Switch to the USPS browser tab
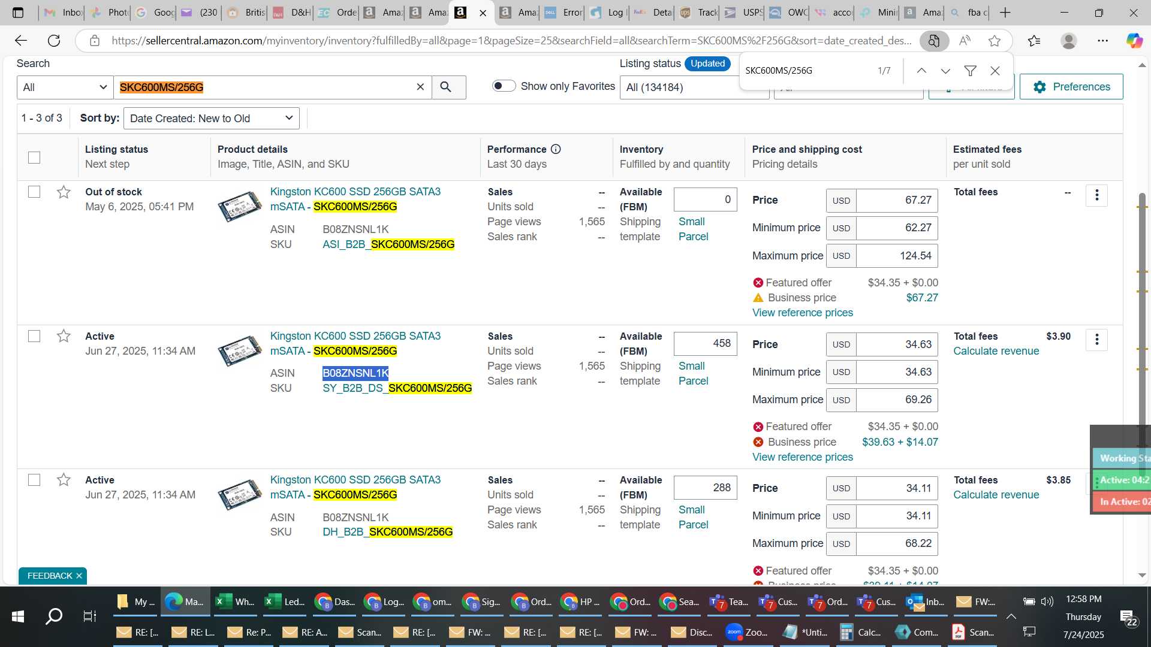 click(x=743, y=13)
